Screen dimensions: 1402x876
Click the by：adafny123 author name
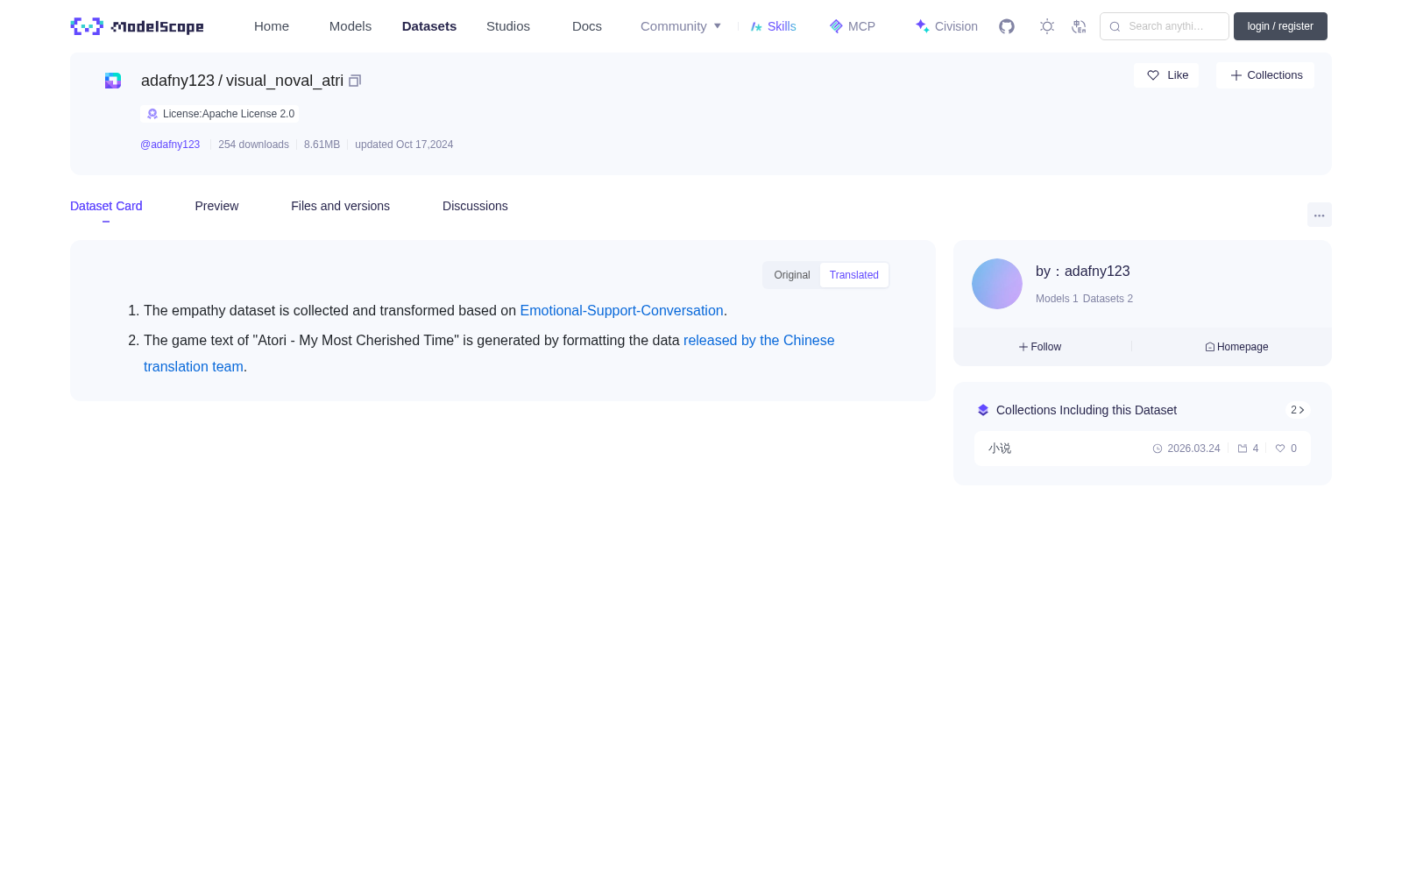1083,272
